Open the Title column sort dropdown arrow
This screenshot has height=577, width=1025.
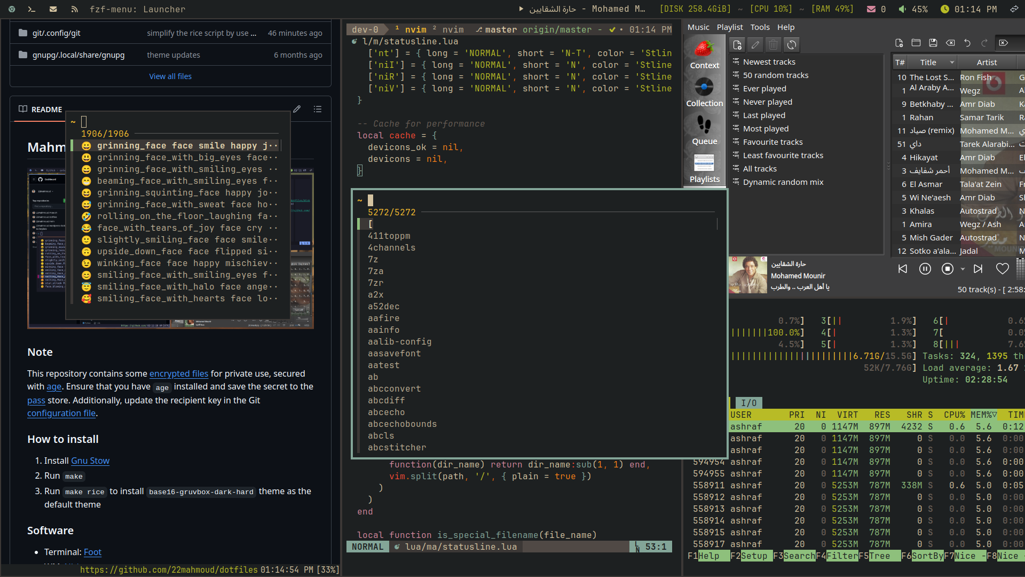(x=952, y=63)
